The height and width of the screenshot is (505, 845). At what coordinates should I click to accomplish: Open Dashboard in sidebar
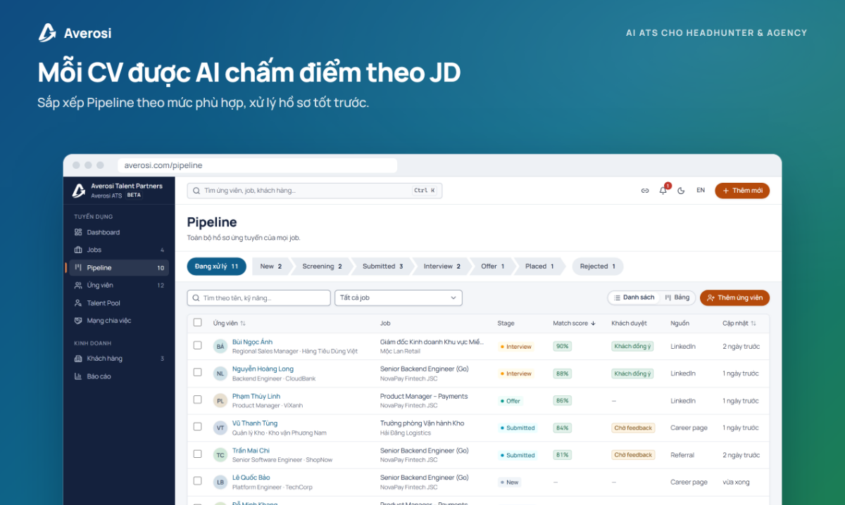click(118, 232)
